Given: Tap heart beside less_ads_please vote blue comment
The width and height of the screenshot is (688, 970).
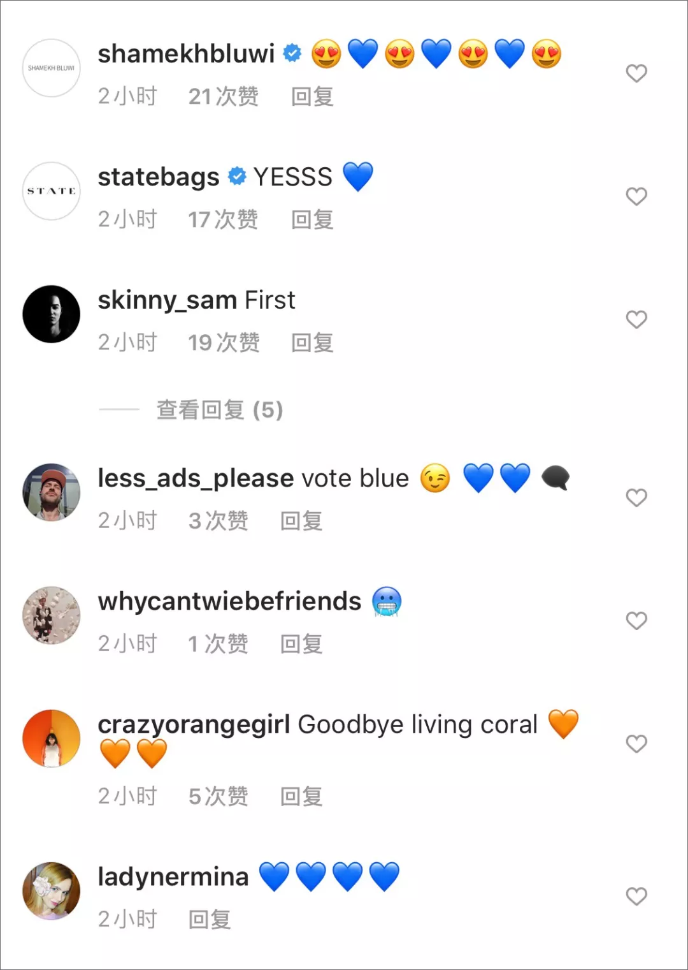Looking at the screenshot, I should tap(636, 497).
